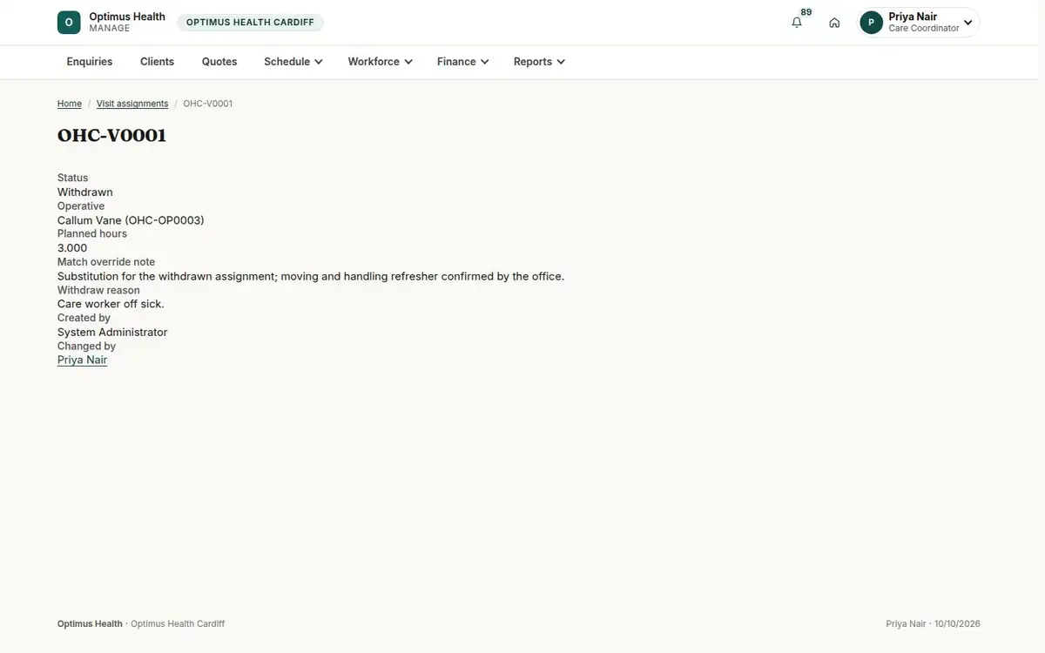1045x653 pixels.
Task: Click the Optimus Health Cardiff branch badge
Action: click(x=251, y=23)
